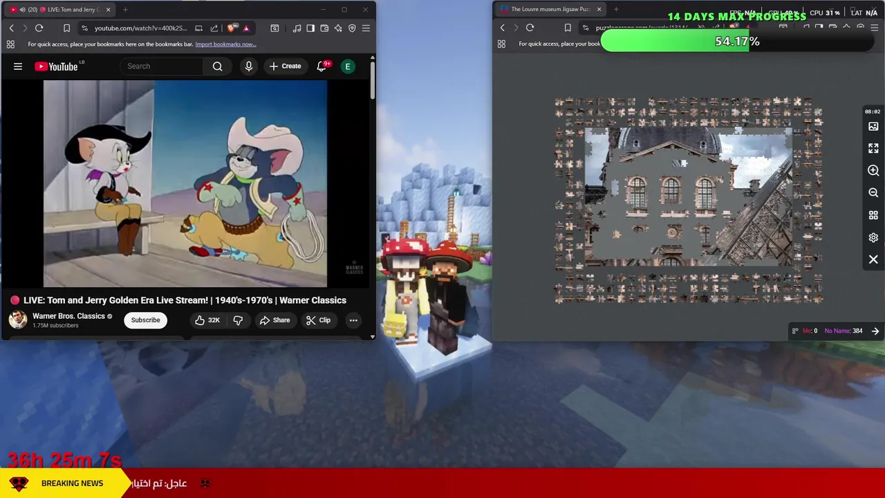885x498 pixels.
Task: Click the assembled Louvre puzzle image
Action: [x=689, y=196]
